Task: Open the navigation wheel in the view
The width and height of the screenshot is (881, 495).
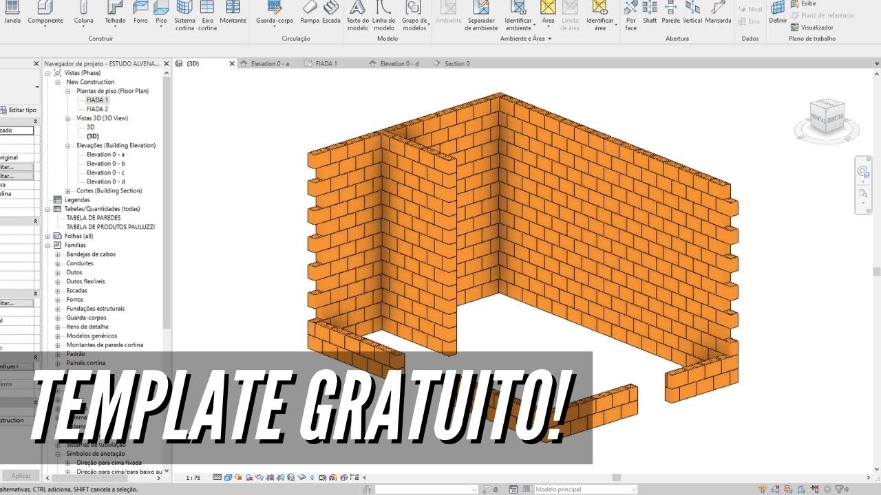Action: tap(863, 171)
